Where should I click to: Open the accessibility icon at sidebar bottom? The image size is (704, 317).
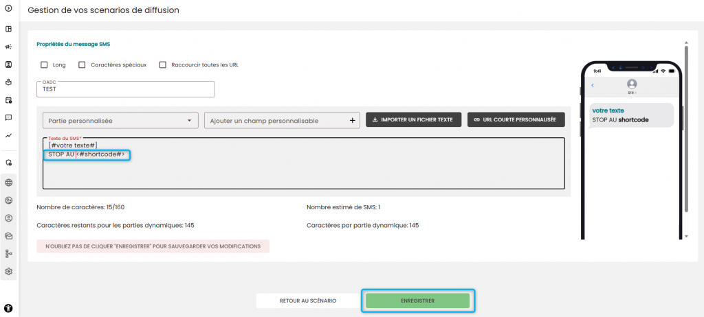tap(8, 308)
